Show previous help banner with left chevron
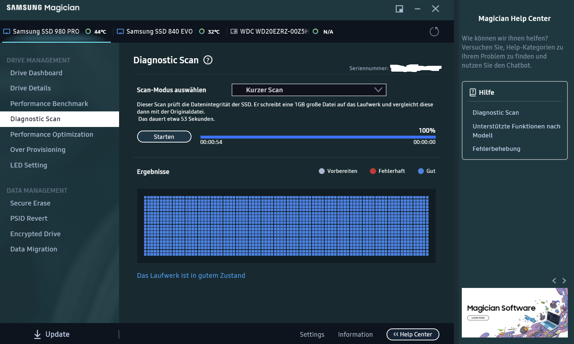Viewport: 574px width, 344px height. 554,281
